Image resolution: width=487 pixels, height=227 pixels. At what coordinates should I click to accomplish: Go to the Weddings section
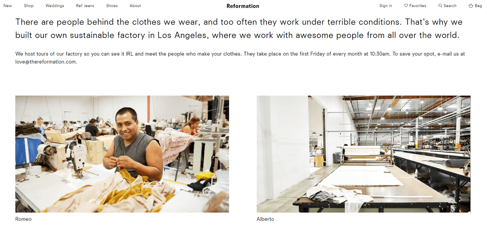(55, 6)
